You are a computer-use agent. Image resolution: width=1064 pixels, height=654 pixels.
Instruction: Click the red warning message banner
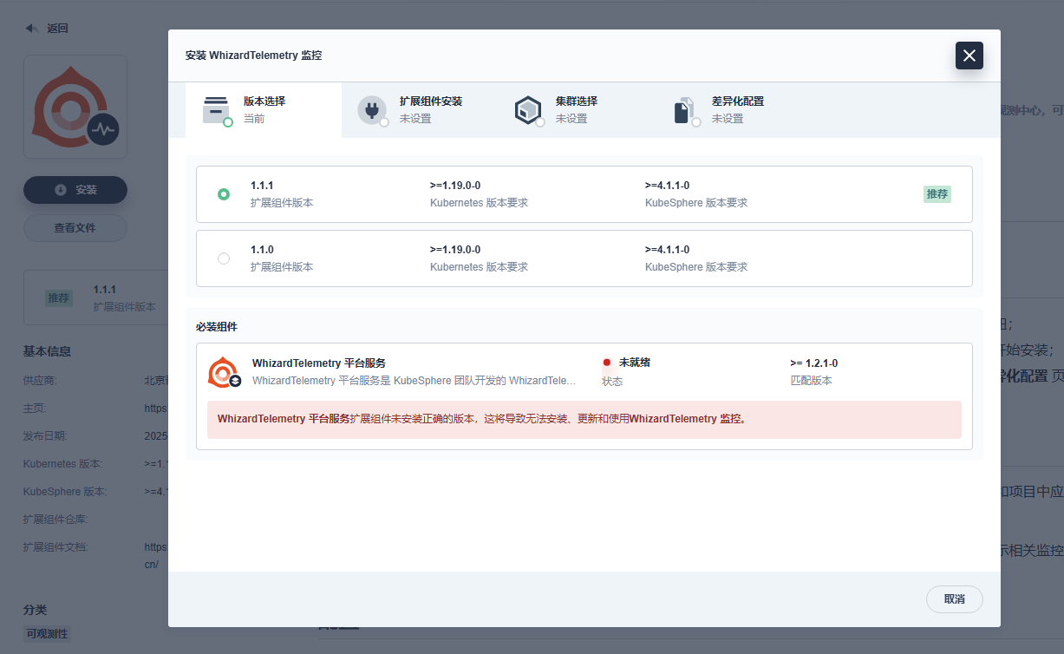point(584,419)
